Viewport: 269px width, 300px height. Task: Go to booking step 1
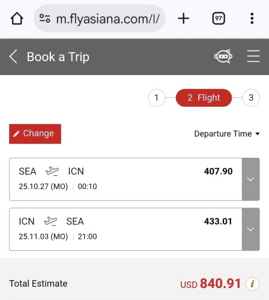[157, 98]
